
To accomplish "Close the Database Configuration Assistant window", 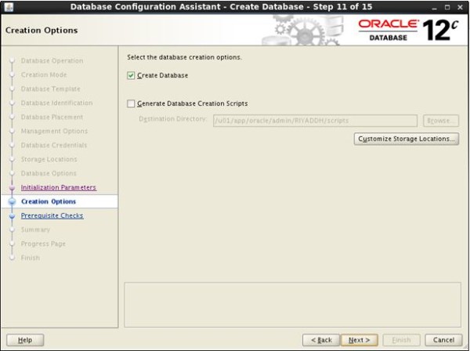I will pyautogui.click(x=460, y=8).
